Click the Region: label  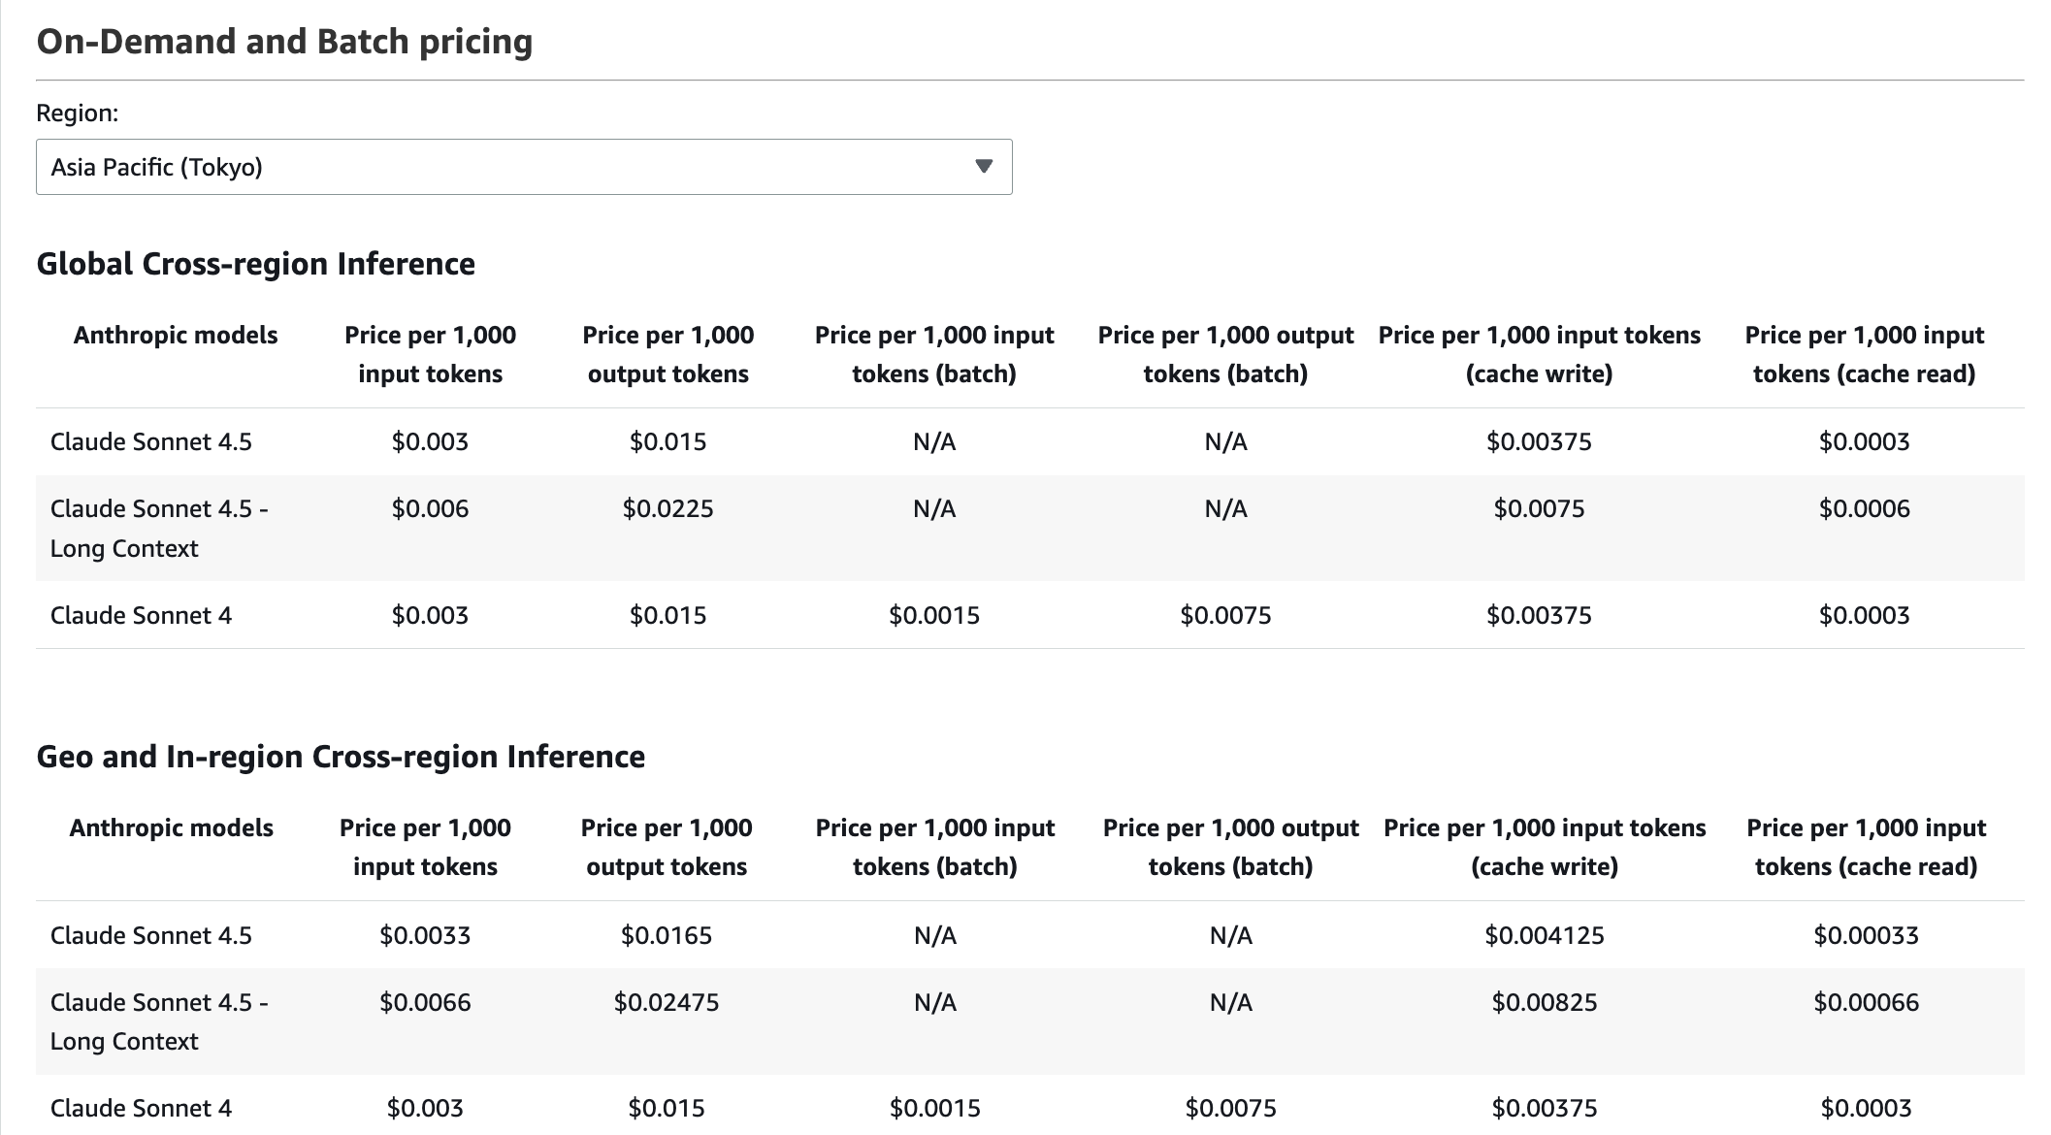(x=77, y=113)
